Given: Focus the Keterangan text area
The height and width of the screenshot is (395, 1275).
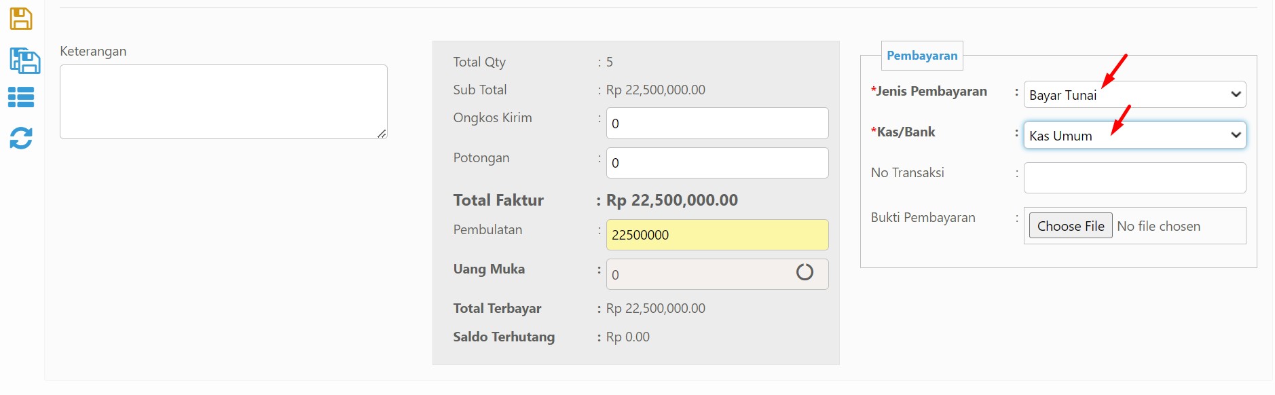Looking at the screenshot, I should click(223, 102).
